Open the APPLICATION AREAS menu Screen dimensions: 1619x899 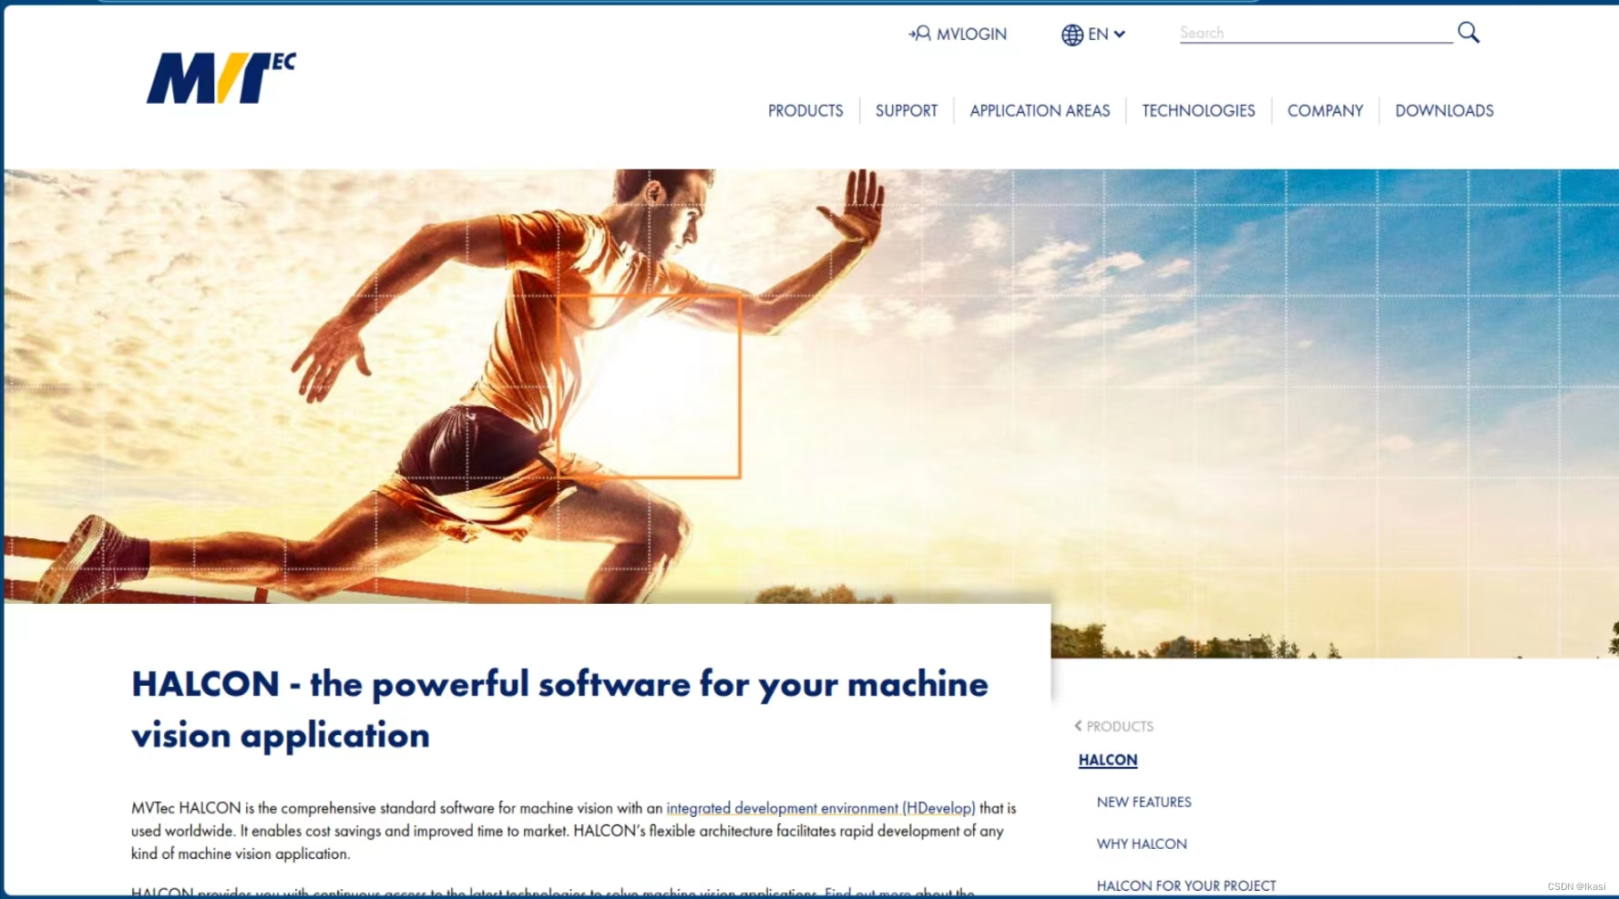tap(1040, 110)
